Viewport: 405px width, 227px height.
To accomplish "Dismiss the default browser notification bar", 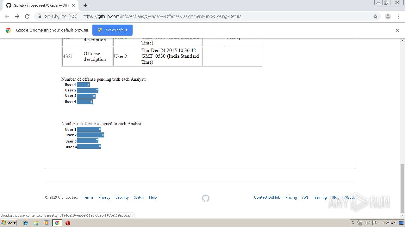I will tap(397, 30).
